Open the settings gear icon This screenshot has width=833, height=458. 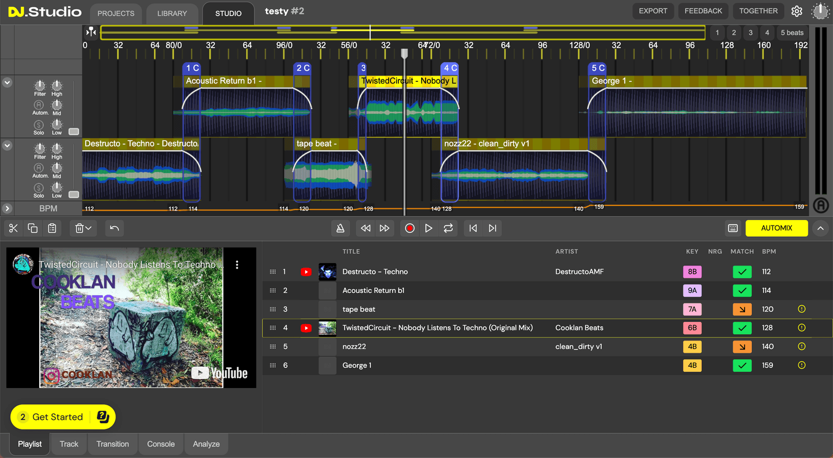797,11
